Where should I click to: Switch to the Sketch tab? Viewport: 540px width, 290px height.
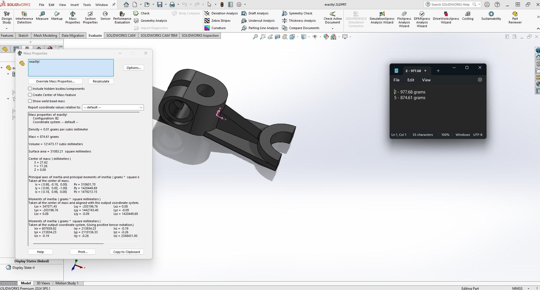[23, 36]
